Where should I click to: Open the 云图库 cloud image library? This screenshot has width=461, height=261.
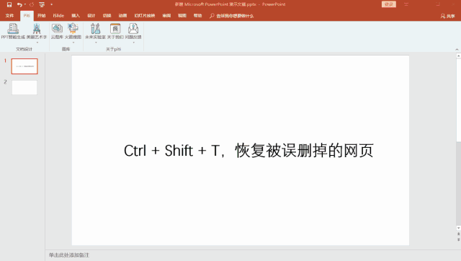(x=57, y=31)
